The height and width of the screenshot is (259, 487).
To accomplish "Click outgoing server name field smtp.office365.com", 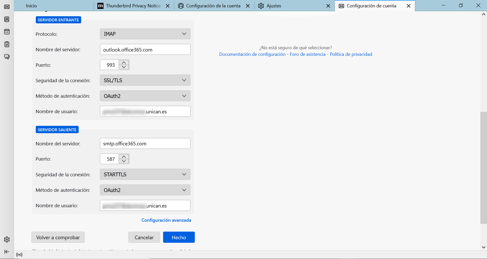I will click(145, 144).
